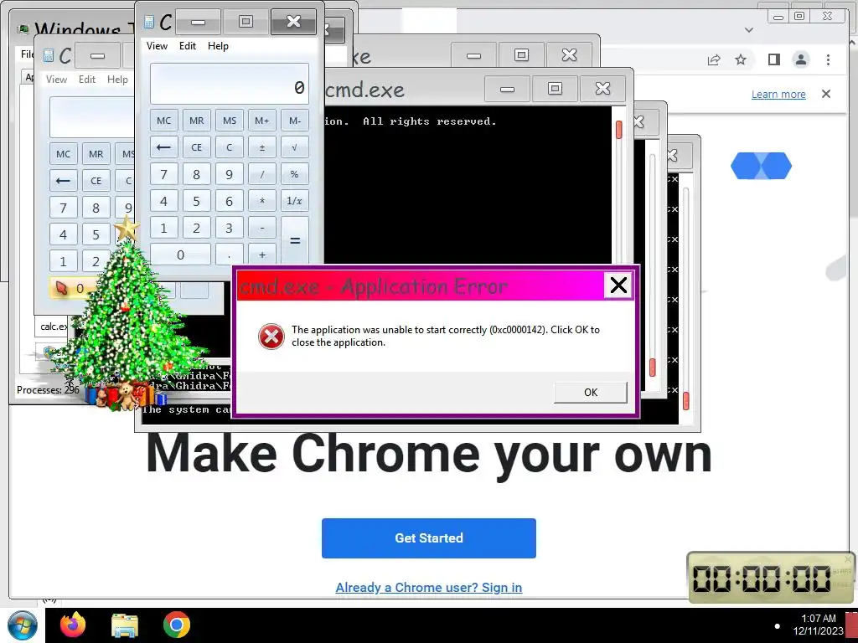Click the equals key on front Calculator
The width and height of the screenshot is (858, 643).
tap(295, 240)
